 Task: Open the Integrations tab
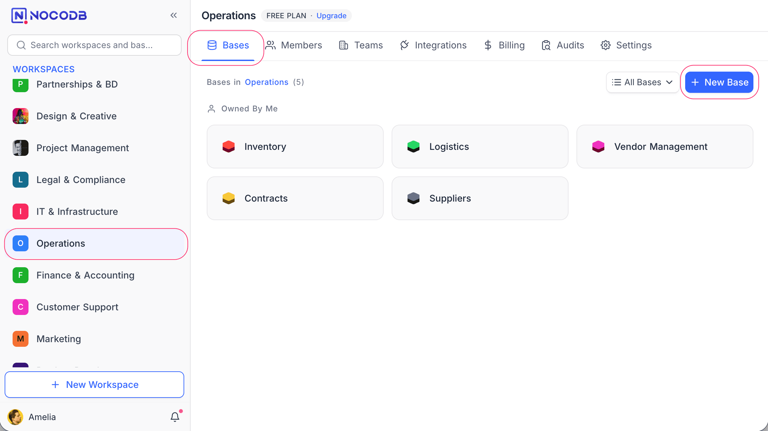click(x=433, y=45)
